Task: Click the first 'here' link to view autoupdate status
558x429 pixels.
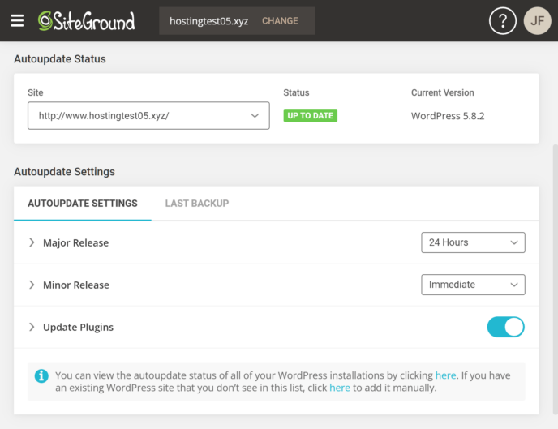Action: click(445, 375)
